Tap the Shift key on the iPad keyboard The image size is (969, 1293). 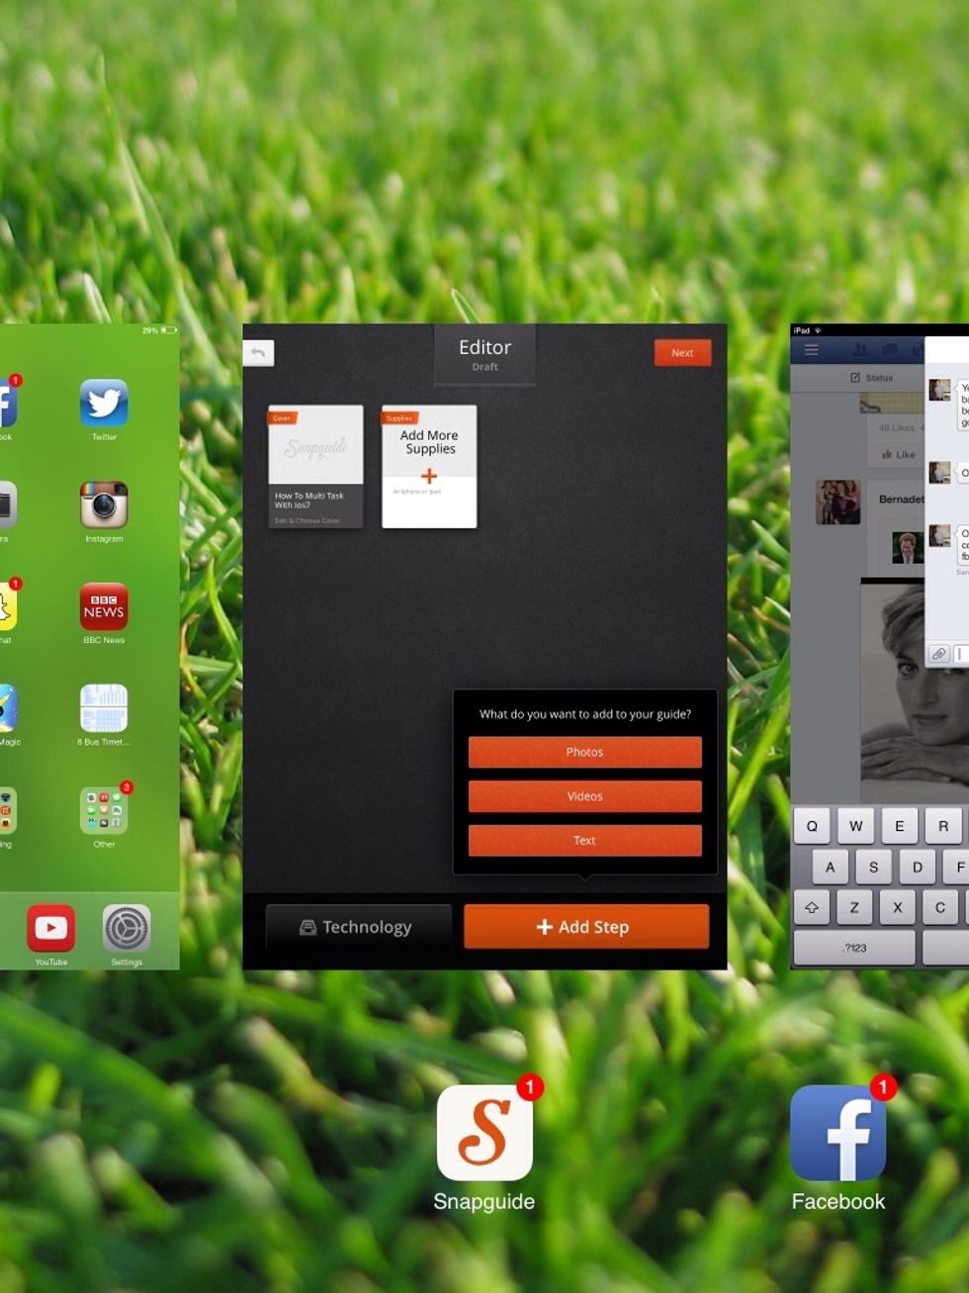coord(811,907)
